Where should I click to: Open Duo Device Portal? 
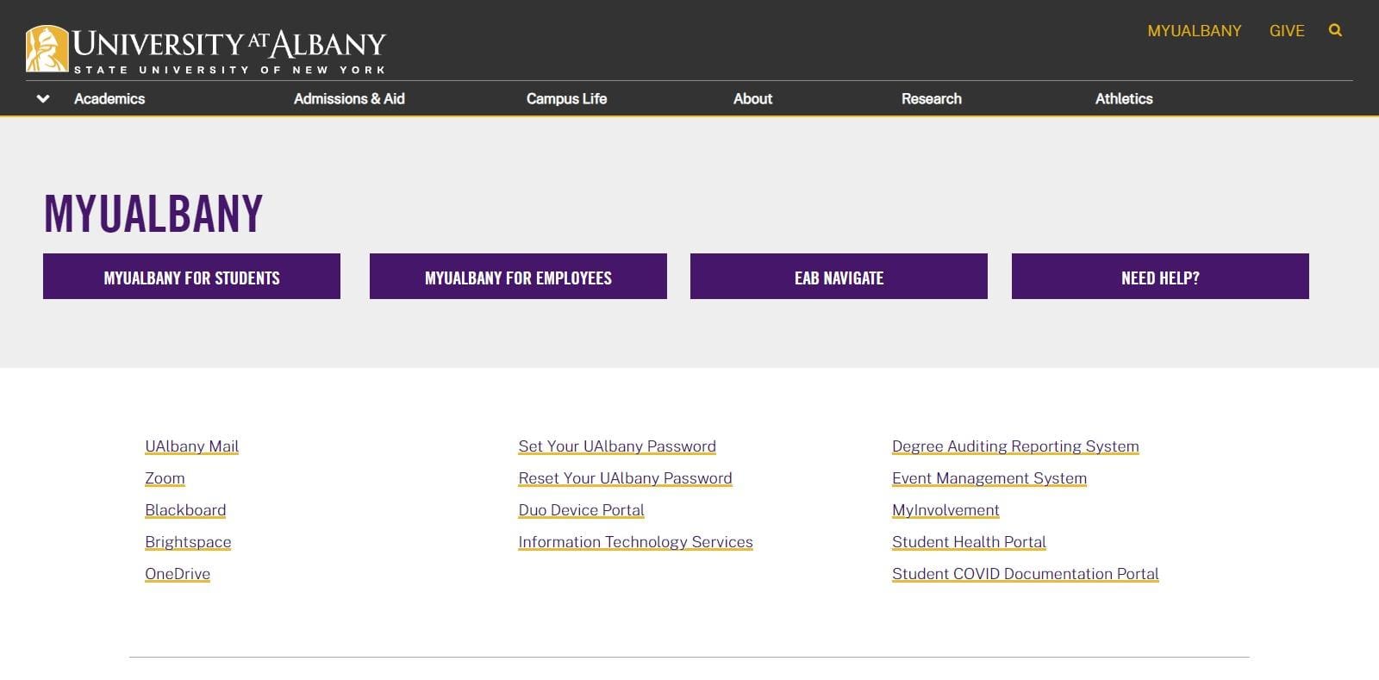(x=581, y=510)
